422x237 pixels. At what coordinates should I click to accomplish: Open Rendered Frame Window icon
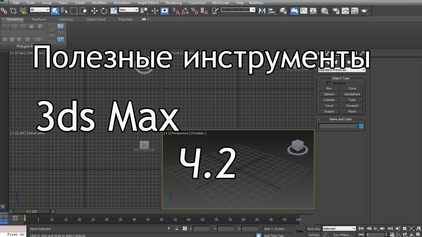345,11
